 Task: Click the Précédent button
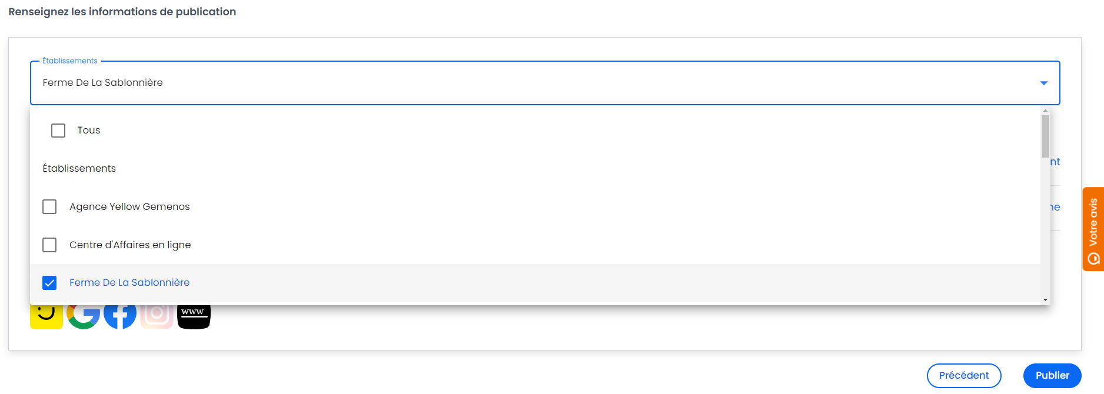(x=964, y=376)
